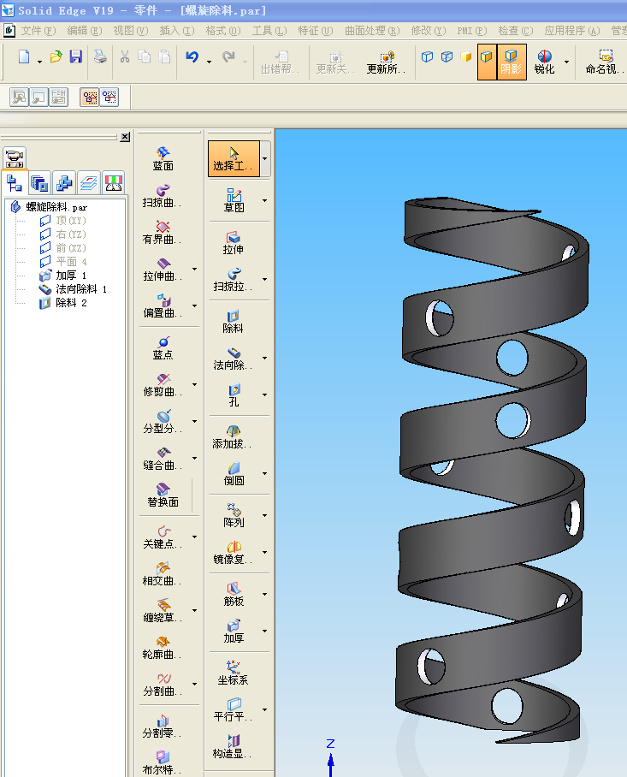Select the 扫掠曲面 swept surface tool
The width and height of the screenshot is (627, 777).
[x=163, y=195]
